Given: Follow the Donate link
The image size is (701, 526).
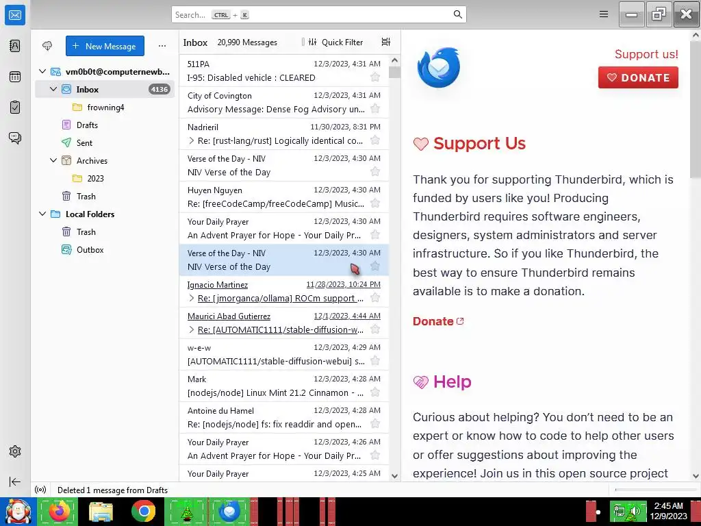Looking at the screenshot, I should click(x=438, y=321).
